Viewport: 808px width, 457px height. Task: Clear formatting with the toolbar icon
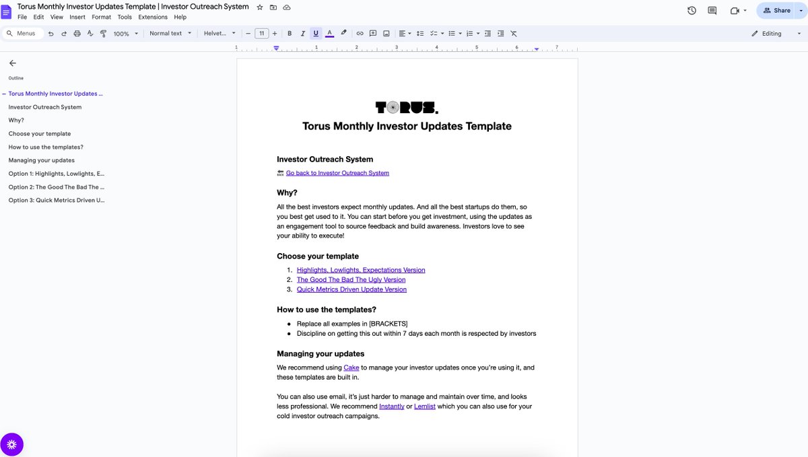[x=514, y=34]
